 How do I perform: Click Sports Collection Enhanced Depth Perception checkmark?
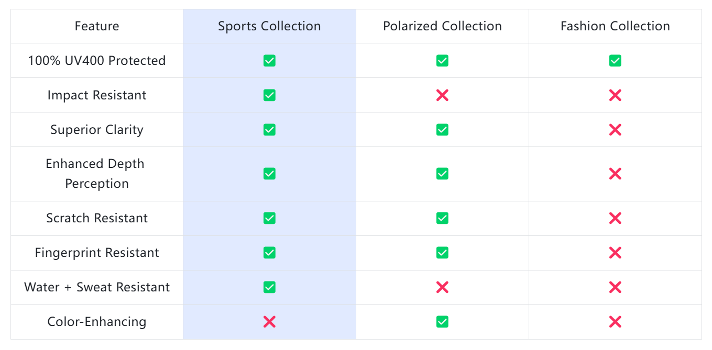[269, 174]
